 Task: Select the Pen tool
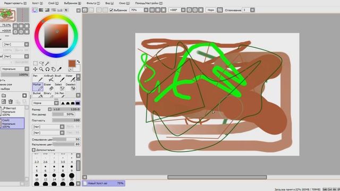click(x=38, y=79)
